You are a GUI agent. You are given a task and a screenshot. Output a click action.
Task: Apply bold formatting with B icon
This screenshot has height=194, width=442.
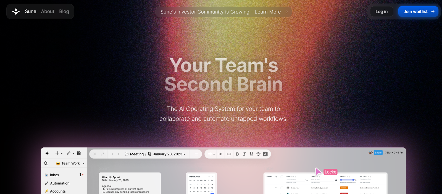(x=237, y=154)
